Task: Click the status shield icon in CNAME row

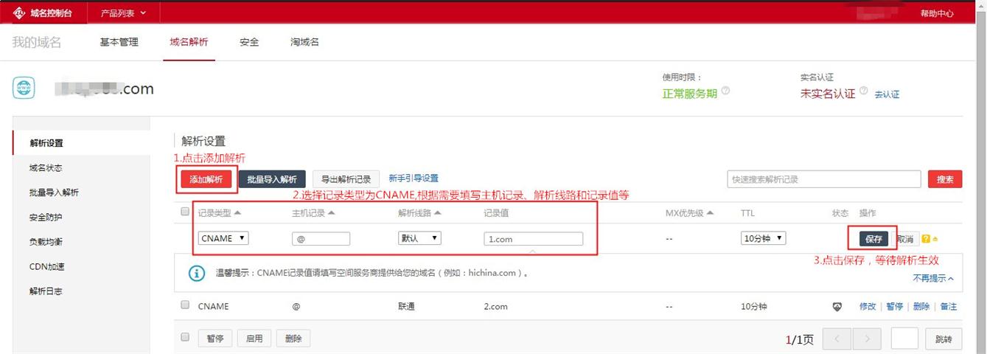Action: (837, 307)
